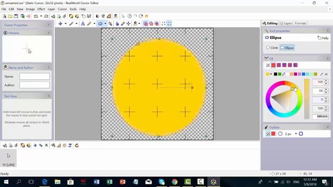Click the magnifier-stamp tool next to ellipse
The height and width of the screenshot is (187, 333).
[110, 24]
